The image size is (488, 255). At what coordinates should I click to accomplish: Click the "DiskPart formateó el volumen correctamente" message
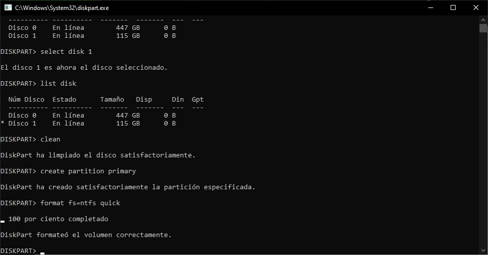[86, 235]
